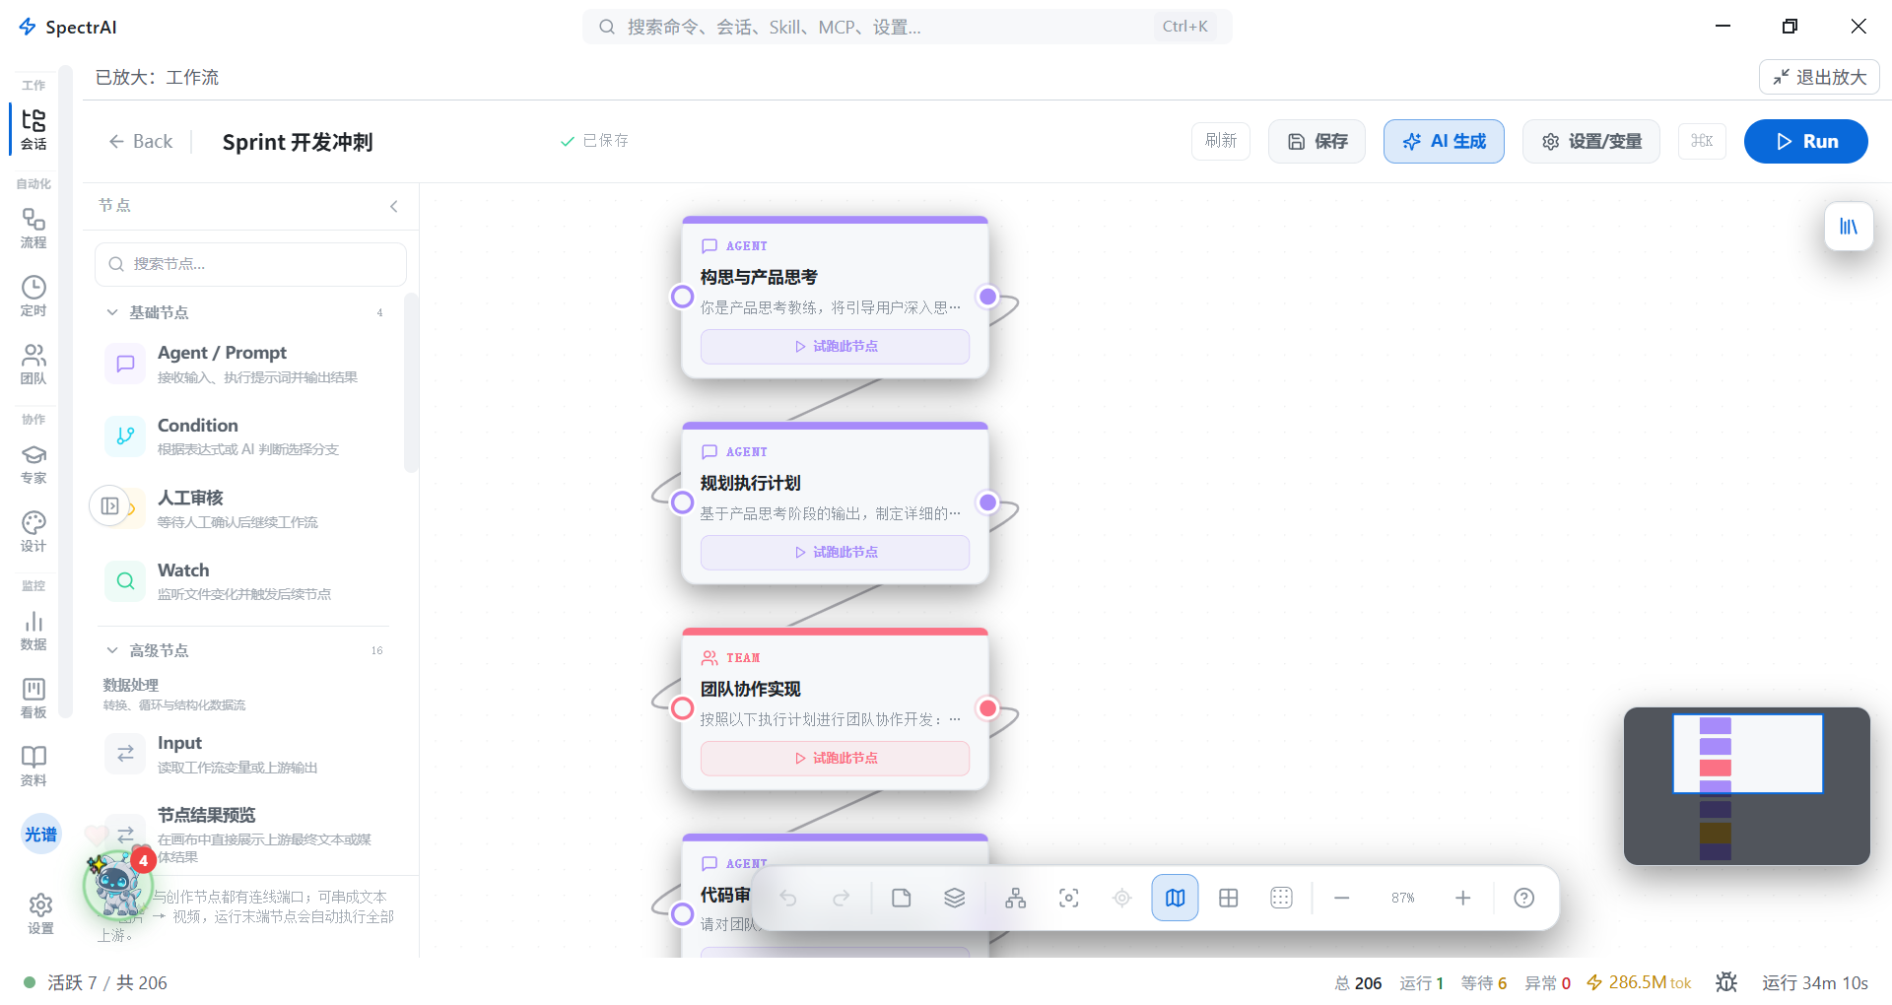Screen dimensions: 1892x1005
Task: Click the 保存 save button
Action: 1317,141
